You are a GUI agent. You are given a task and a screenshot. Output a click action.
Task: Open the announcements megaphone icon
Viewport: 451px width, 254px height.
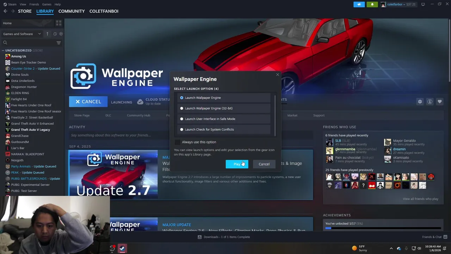[x=359, y=4]
